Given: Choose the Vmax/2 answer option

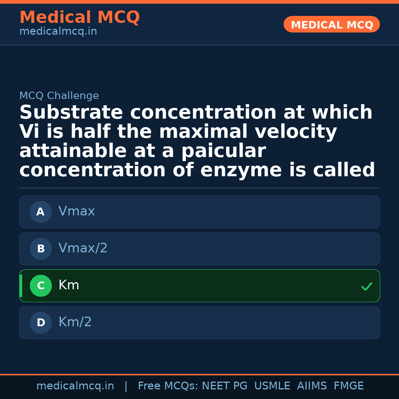Looking at the screenshot, I should tap(199, 249).
